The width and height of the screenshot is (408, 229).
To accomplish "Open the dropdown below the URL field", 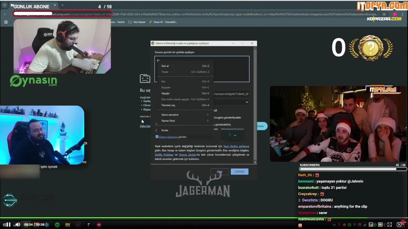I will coord(231,102).
